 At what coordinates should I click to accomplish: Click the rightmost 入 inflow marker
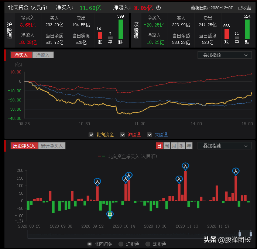tap(236, 172)
